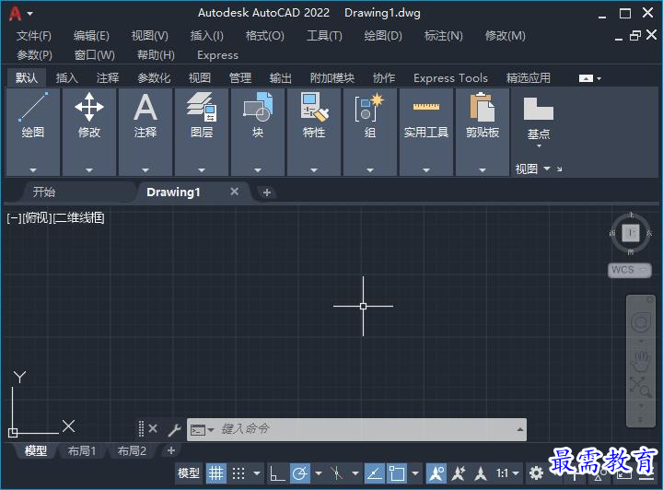Toggle object snap tracking
This screenshot has height=490, width=663.
click(x=374, y=473)
